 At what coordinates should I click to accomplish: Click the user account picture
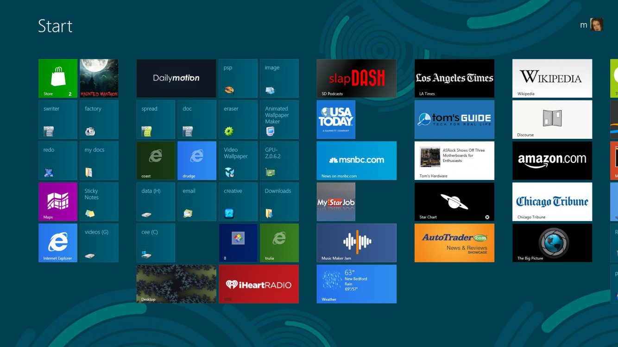coord(596,25)
